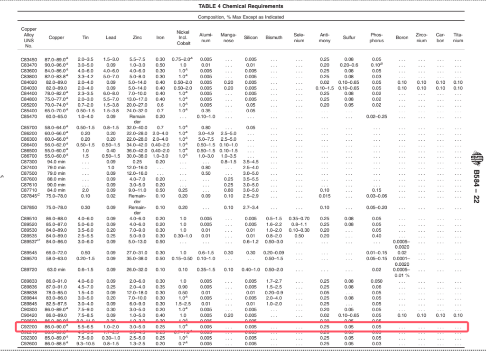Click the Composition, % Max Except as Indicated subtitle

pos(242,17)
